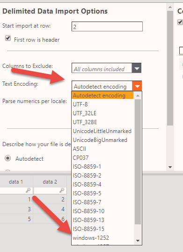183x252 pixels.
Task: Click table cell with value 3
Action: [x=16, y=209]
